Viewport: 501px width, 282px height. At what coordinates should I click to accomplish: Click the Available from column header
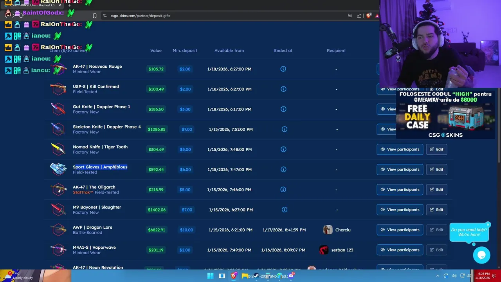tap(229, 51)
